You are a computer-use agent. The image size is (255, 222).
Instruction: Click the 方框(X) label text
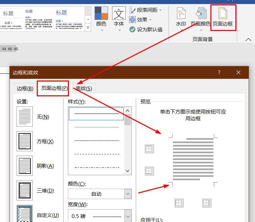pos(45,141)
